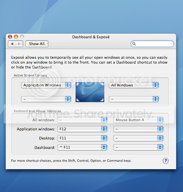
Task: Open Desktop F11 keyboard shortcut popup
Action: (x=82, y=138)
